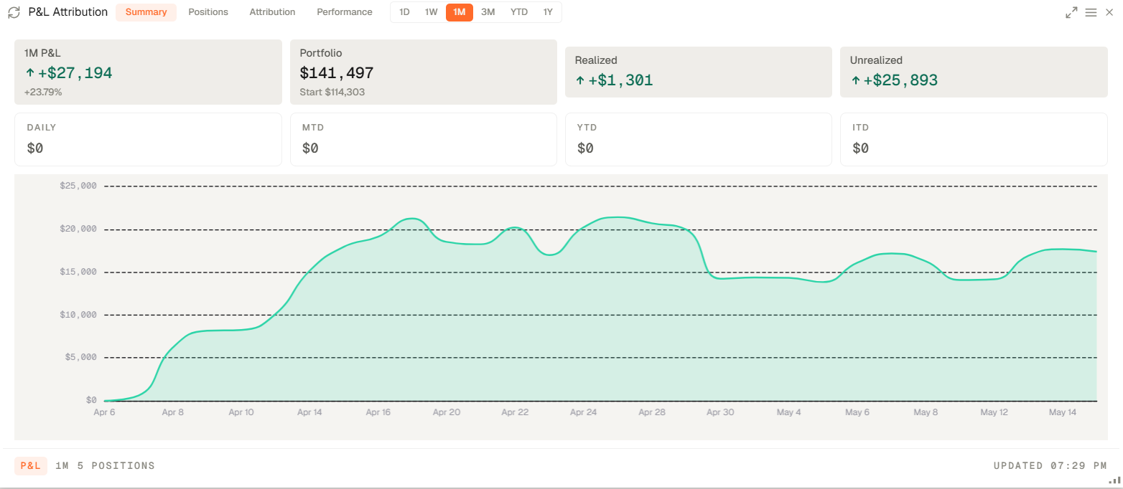Open the hamburger menu icon
This screenshot has width=1123, height=489.
point(1091,12)
